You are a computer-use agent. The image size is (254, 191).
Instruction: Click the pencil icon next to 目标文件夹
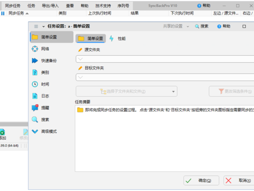pos(80,68)
